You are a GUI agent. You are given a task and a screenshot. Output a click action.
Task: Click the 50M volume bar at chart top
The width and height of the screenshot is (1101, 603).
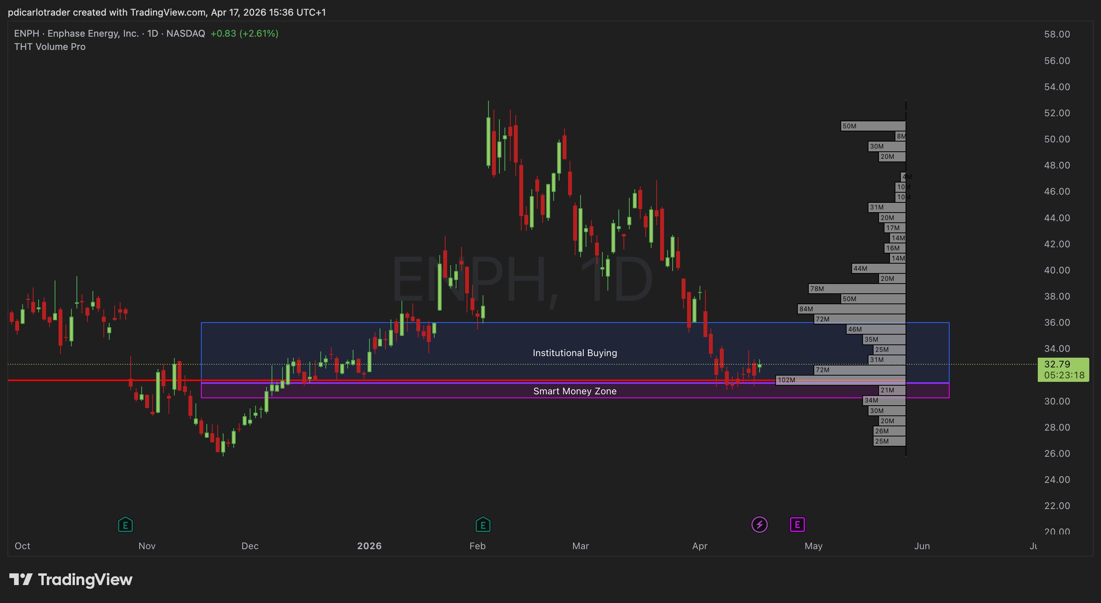873,126
